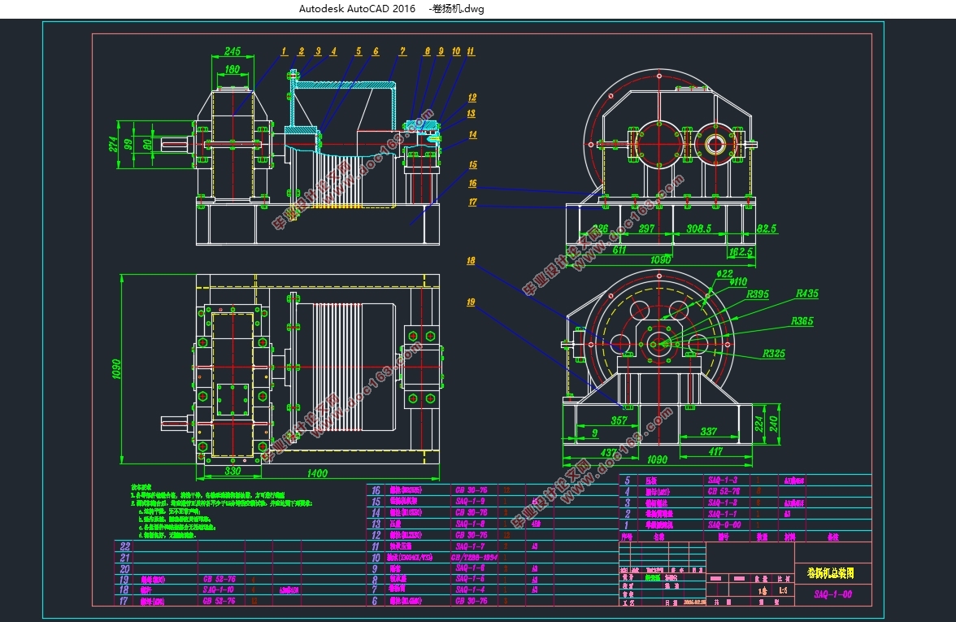The height and width of the screenshot is (622, 956).
Task: Select the 240 vertical dimension text
Action: [773, 423]
